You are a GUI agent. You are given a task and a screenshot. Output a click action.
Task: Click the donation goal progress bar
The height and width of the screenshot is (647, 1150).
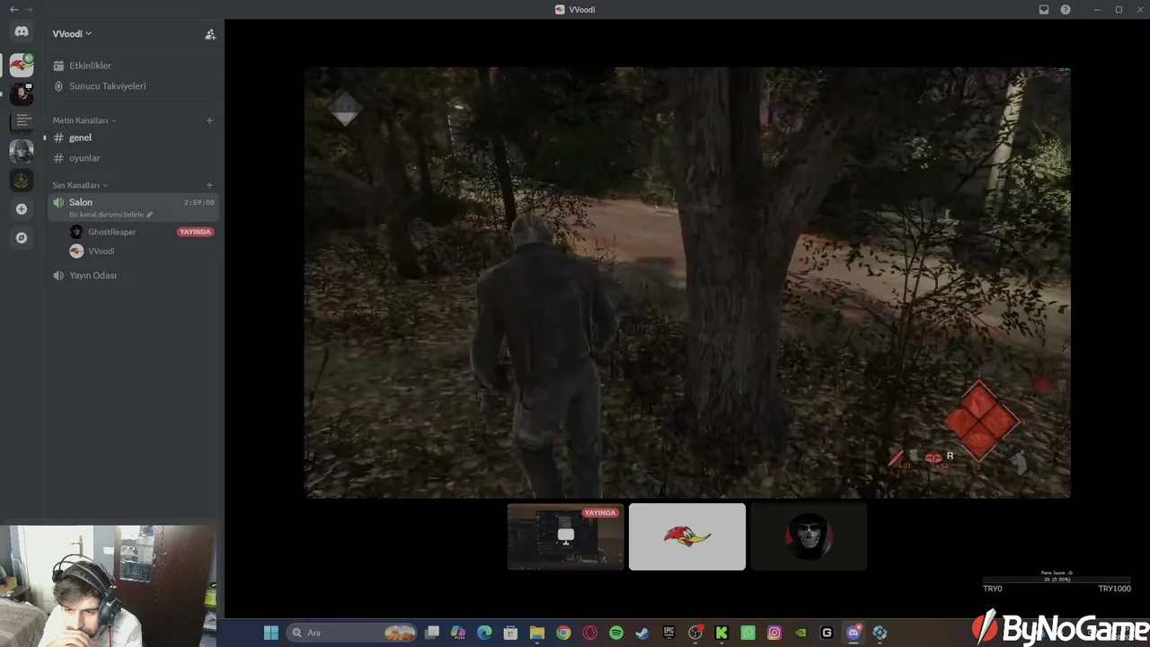pyautogui.click(x=1057, y=581)
